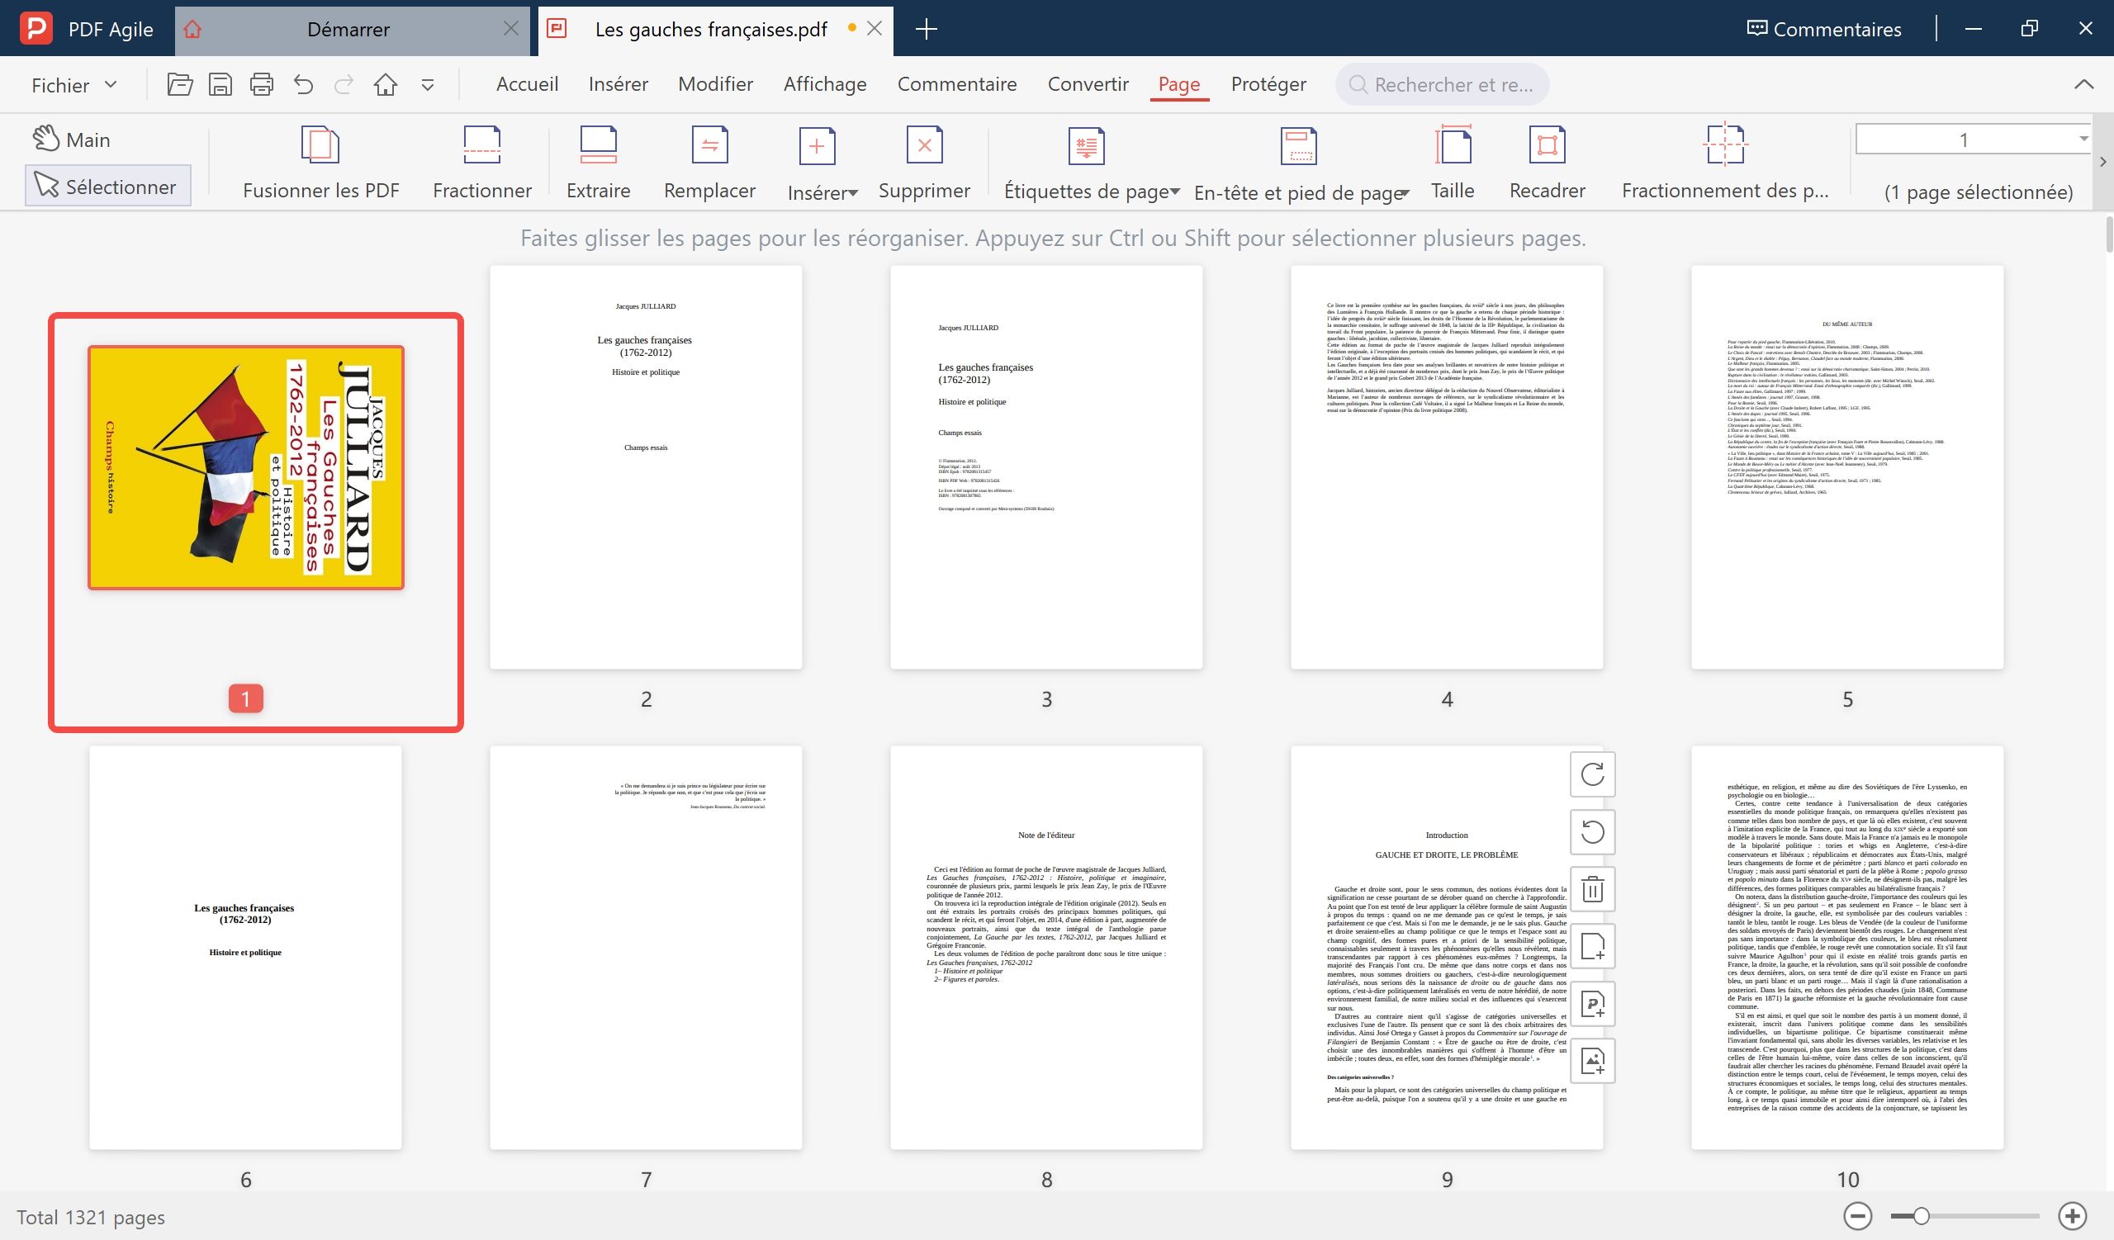Viewport: 2114px width, 1240px height.
Task: Select page 5 Du même auteur thumbnail
Action: pyautogui.click(x=1847, y=467)
